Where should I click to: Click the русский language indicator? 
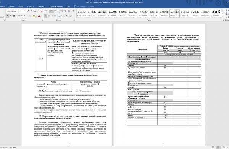click(13, 147)
